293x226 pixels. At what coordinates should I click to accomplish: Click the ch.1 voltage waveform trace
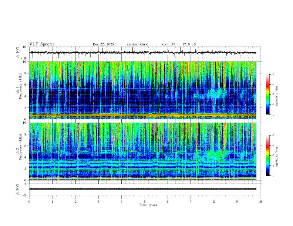pos(142,52)
